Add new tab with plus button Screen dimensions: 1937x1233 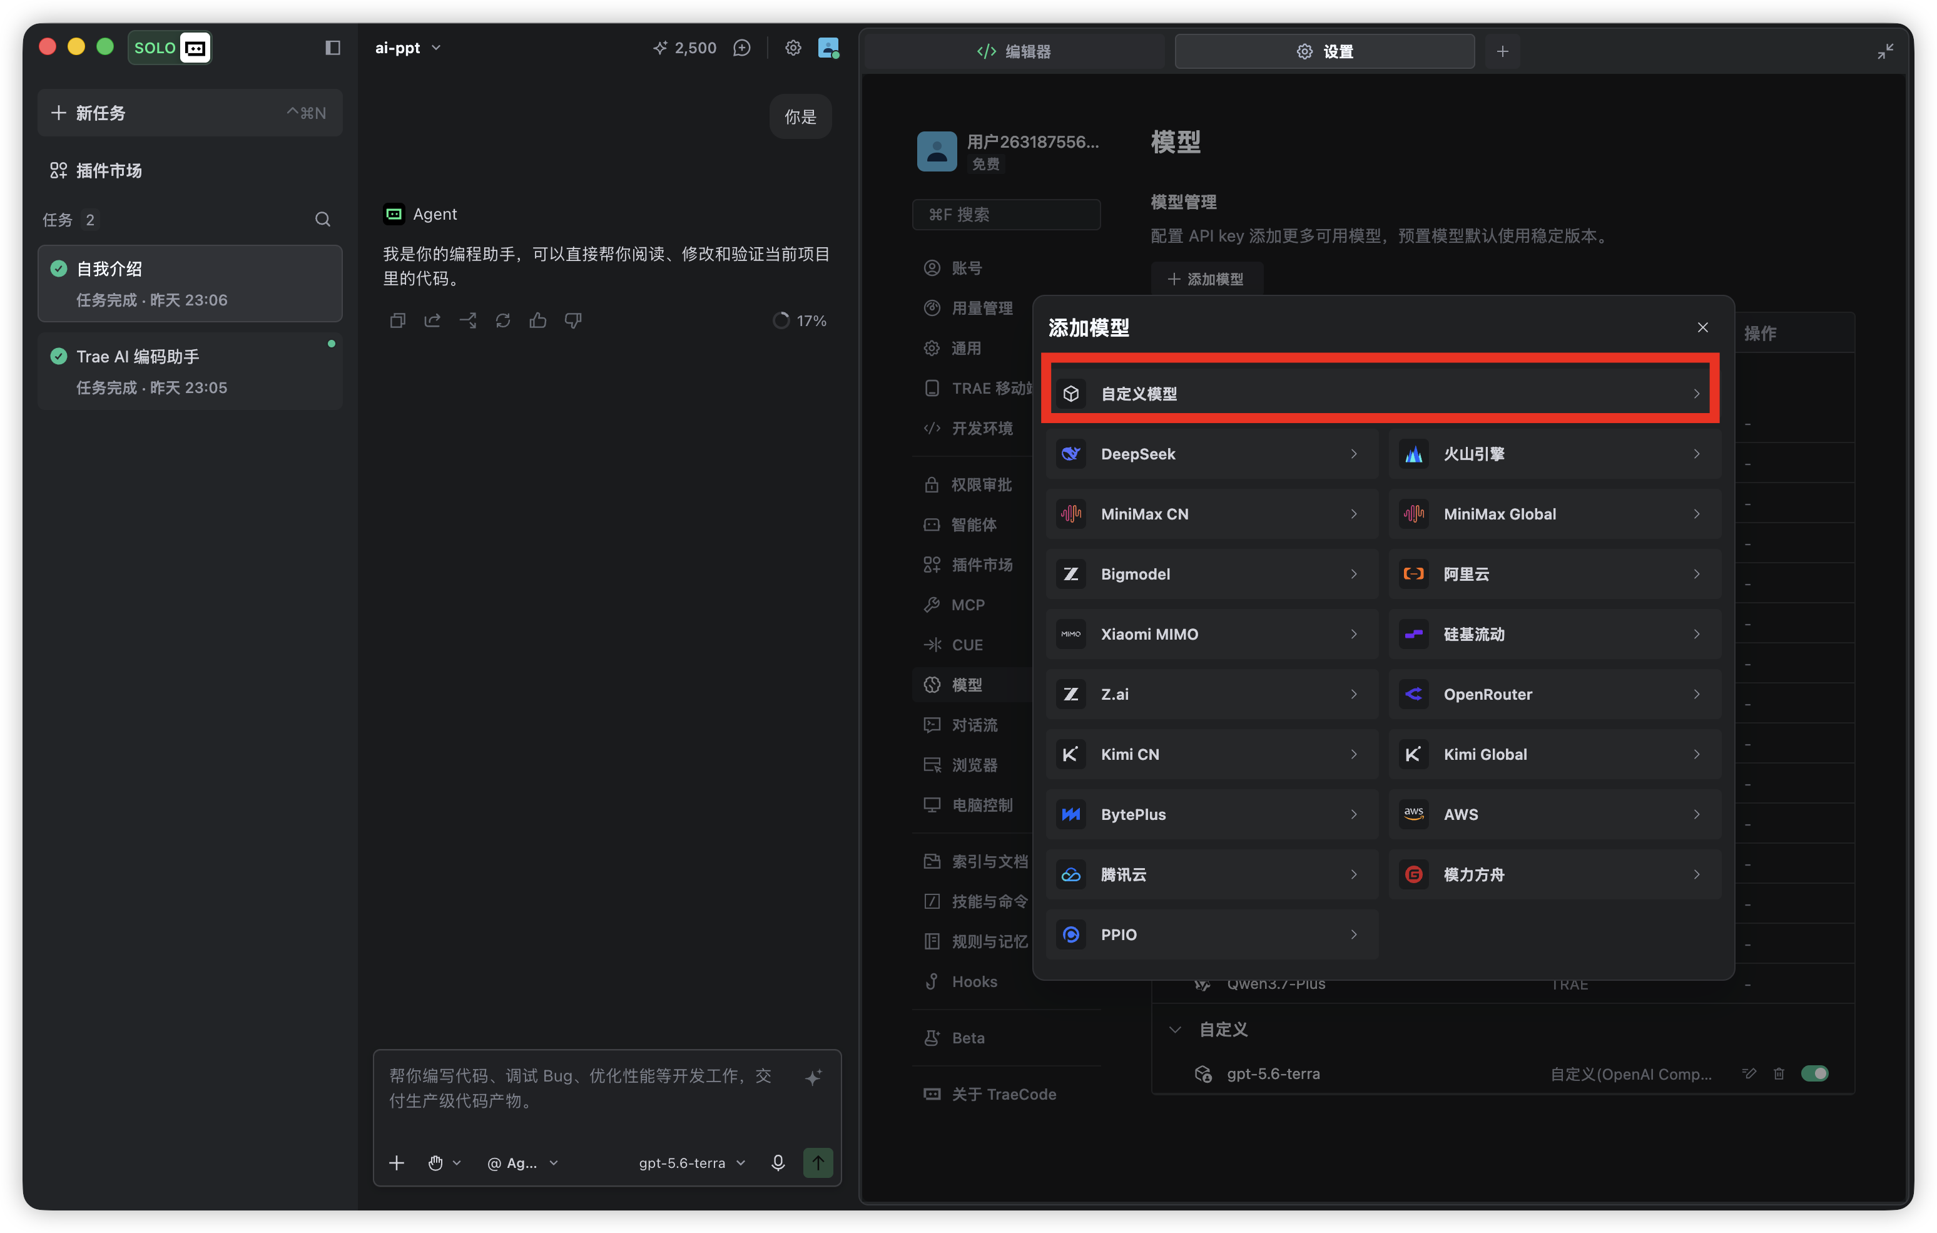click(1502, 51)
